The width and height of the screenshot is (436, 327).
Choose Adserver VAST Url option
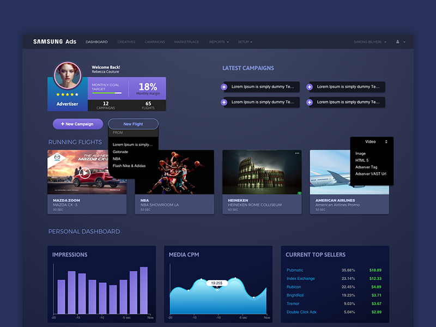click(371, 174)
